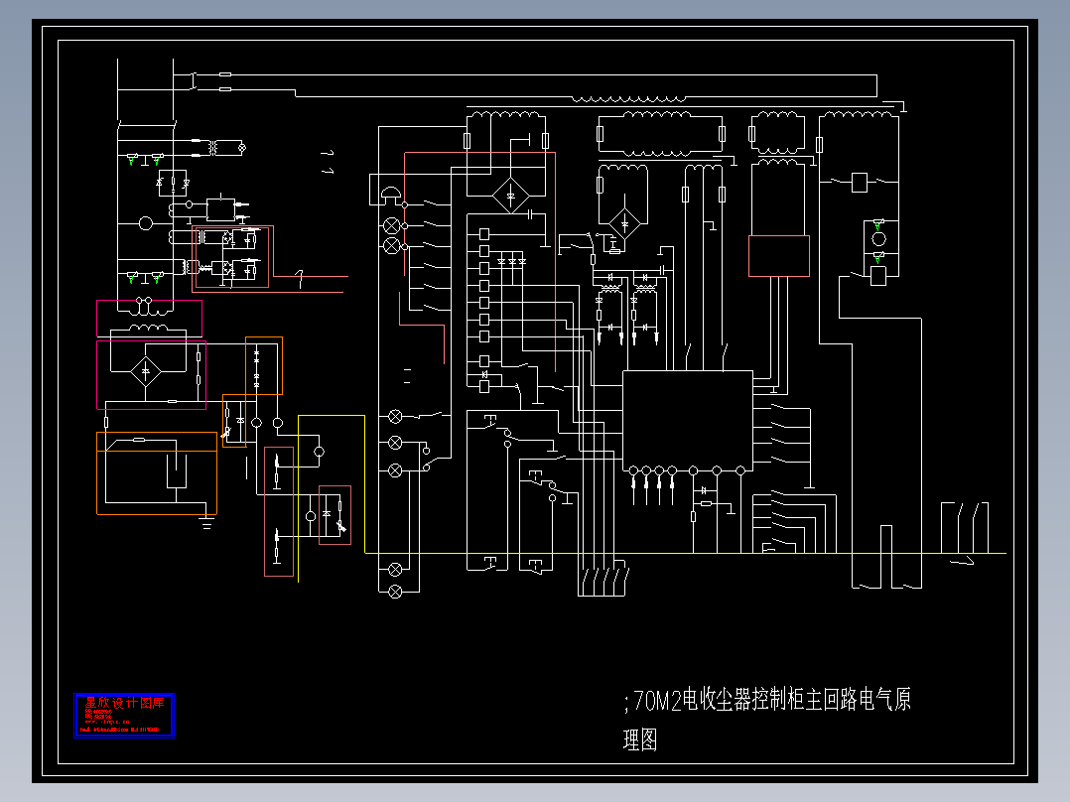This screenshot has height=802, width=1070.
Task: Select the red rectangle under the transformer
Action: coord(778,256)
